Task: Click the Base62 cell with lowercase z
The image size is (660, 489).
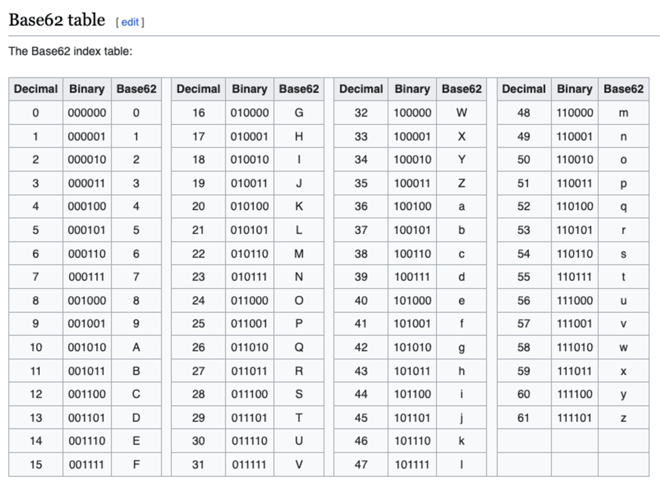Action: click(623, 417)
